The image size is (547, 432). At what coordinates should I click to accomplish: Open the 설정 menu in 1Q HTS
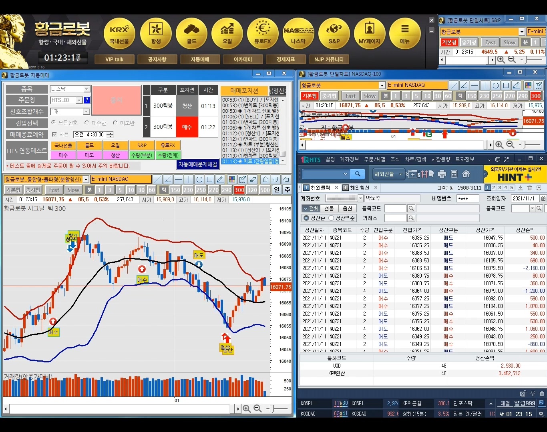point(330,159)
